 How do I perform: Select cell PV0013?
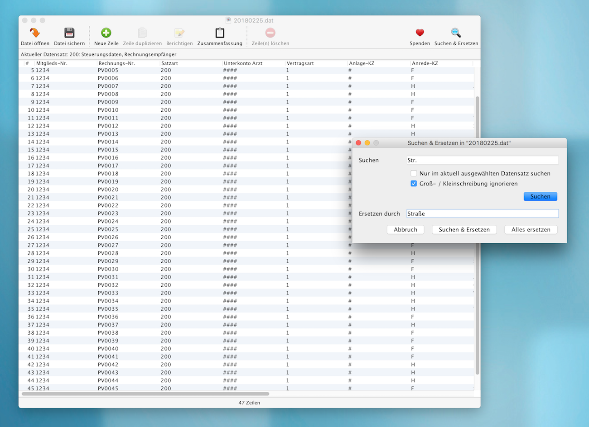[108, 134]
